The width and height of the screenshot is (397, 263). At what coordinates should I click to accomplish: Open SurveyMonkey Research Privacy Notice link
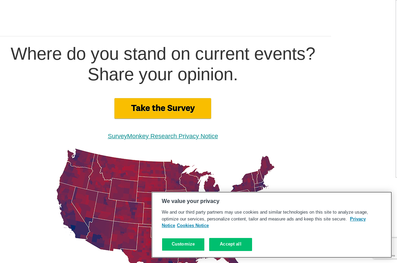point(162,136)
